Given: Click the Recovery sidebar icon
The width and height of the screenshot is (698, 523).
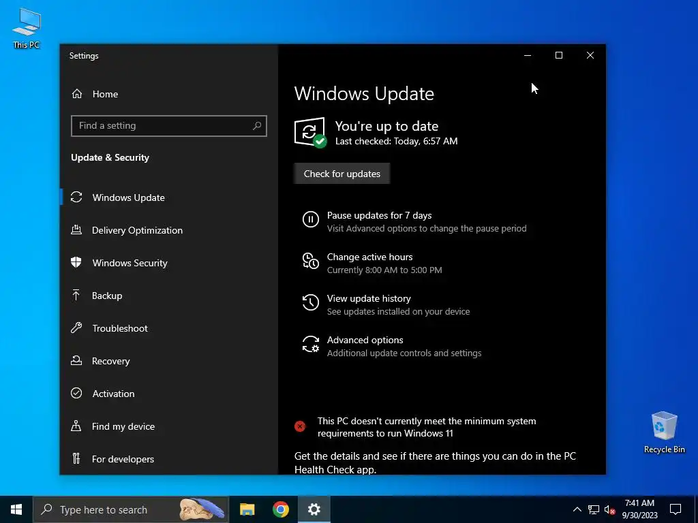Looking at the screenshot, I should pyautogui.click(x=76, y=361).
